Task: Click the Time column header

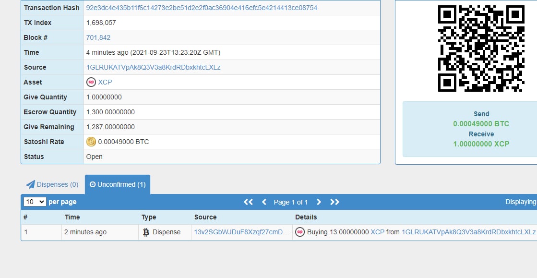Action: coord(72,217)
